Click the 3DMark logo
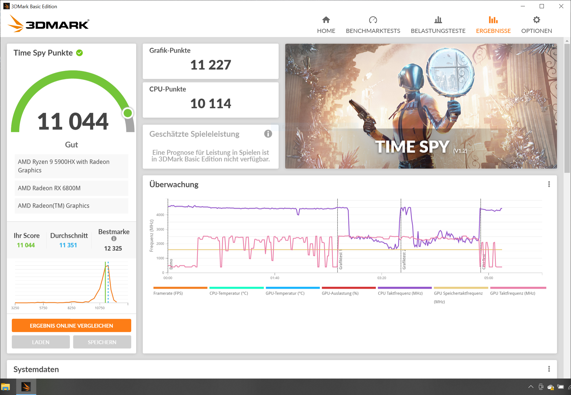571x395 pixels. [48, 24]
